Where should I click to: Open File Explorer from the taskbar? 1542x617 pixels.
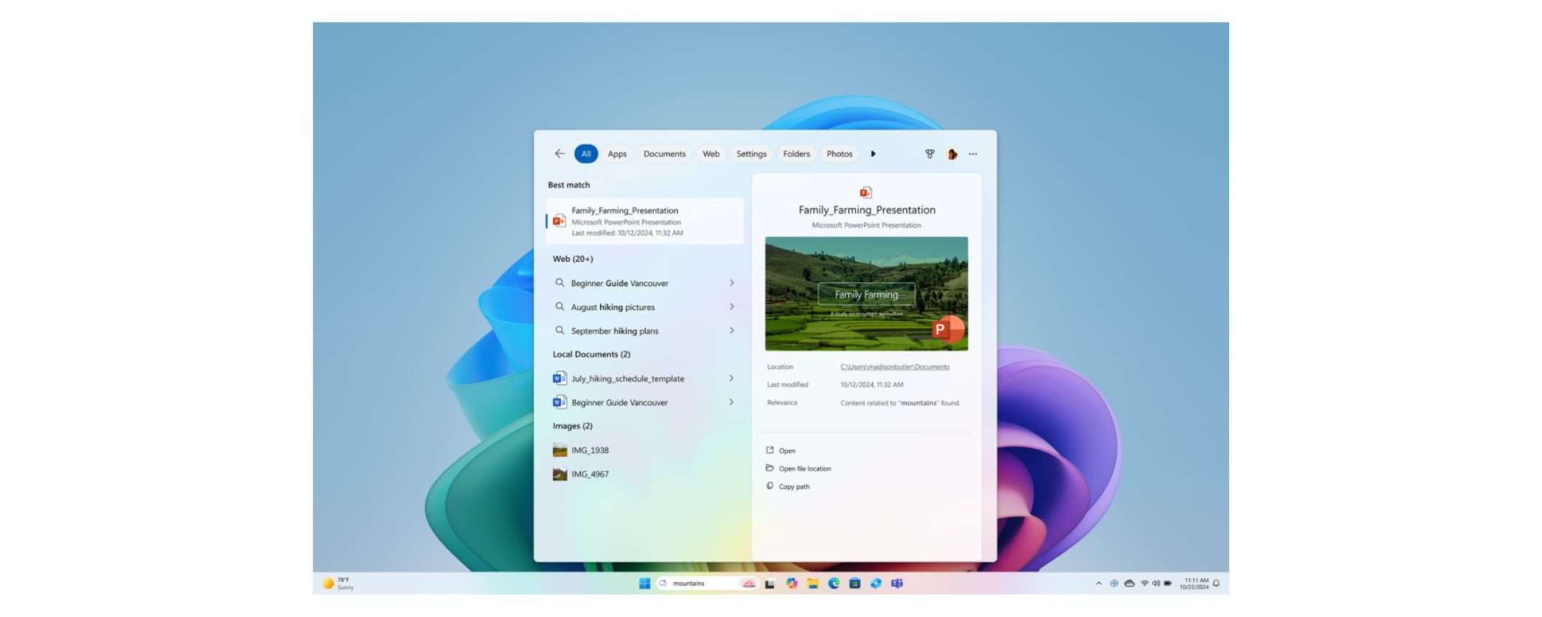click(812, 583)
